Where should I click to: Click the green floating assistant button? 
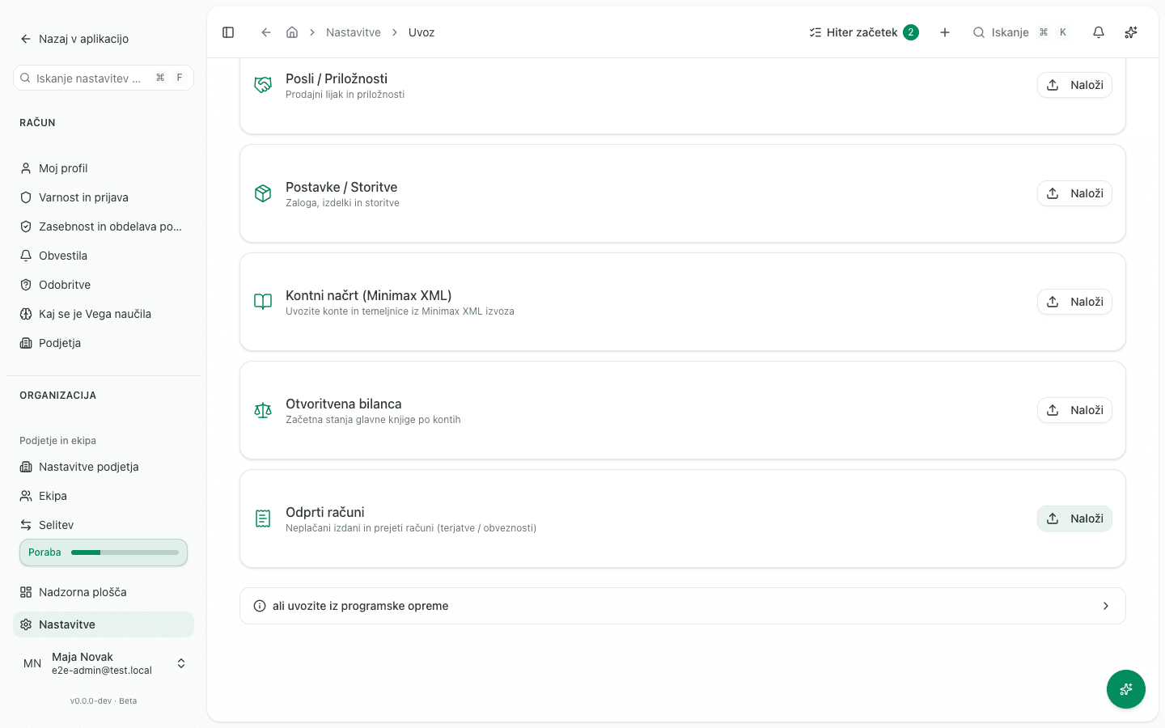click(x=1126, y=689)
